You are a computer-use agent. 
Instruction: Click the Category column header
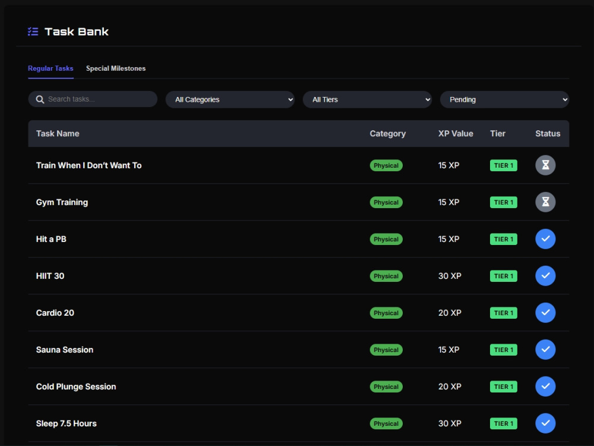387,133
